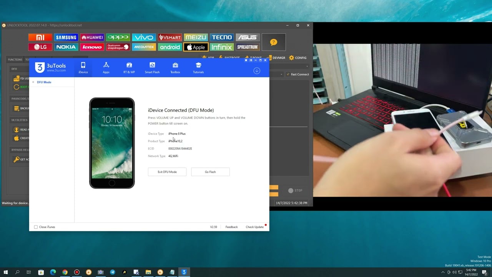This screenshot has height=277, width=492.
Task: Open the Apps section in 3uTools
Action: click(x=106, y=68)
